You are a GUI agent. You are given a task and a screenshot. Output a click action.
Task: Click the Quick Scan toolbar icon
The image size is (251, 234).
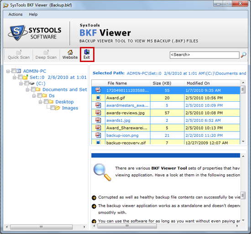pyautogui.click(x=19, y=52)
